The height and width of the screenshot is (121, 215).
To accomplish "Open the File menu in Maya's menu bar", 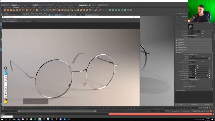I will [1, 3].
